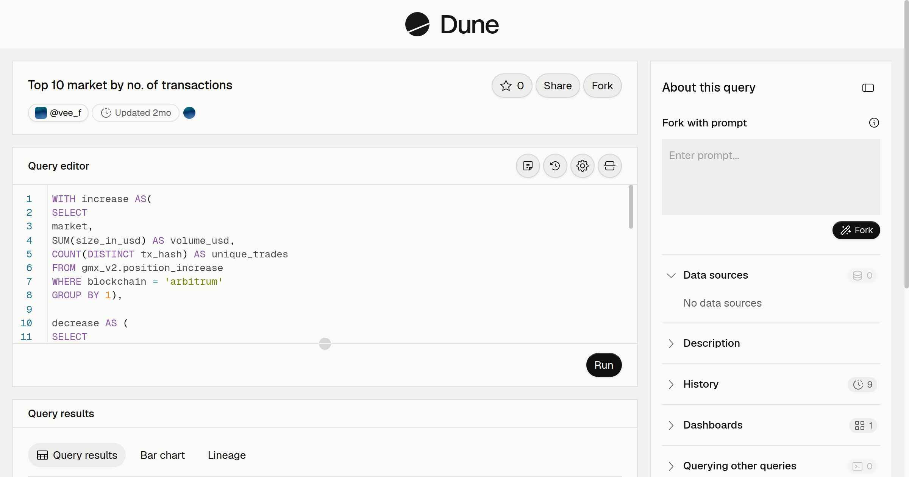Click the Dashboards count badge showing 1
Viewport: 909px width, 477px height.
tap(863, 426)
